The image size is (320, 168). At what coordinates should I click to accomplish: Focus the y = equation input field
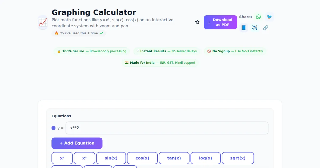(167, 128)
